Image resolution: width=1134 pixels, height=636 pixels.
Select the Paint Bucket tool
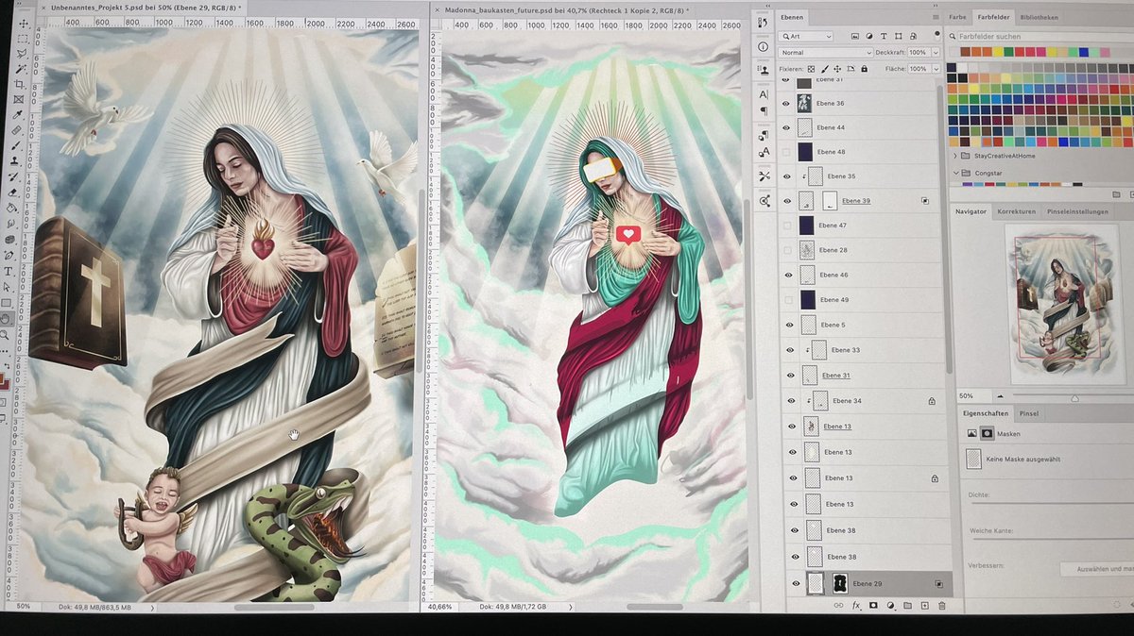pos(12,208)
